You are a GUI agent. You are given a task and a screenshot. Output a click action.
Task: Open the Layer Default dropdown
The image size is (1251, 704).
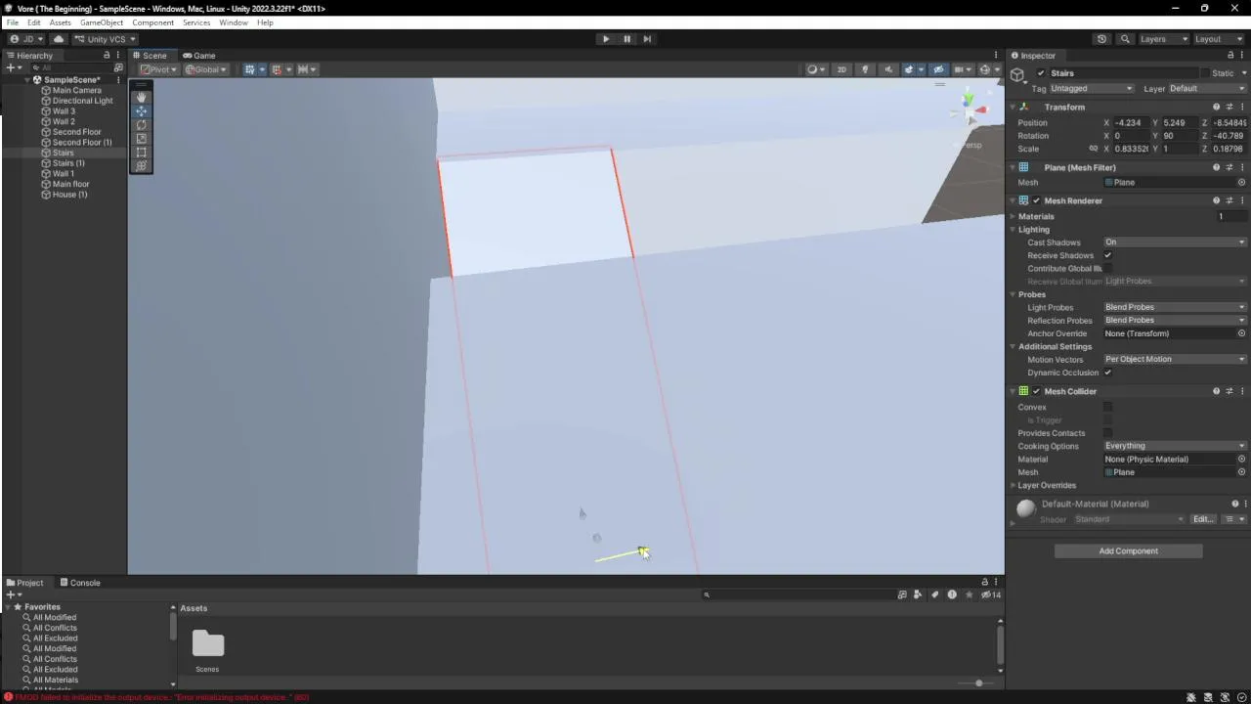coord(1207,88)
